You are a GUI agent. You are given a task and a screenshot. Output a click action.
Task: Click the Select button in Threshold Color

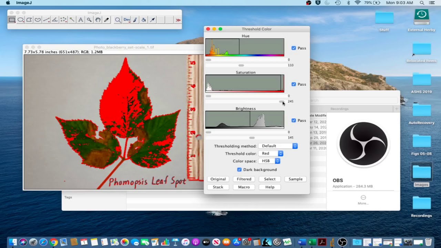tap(270, 179)
